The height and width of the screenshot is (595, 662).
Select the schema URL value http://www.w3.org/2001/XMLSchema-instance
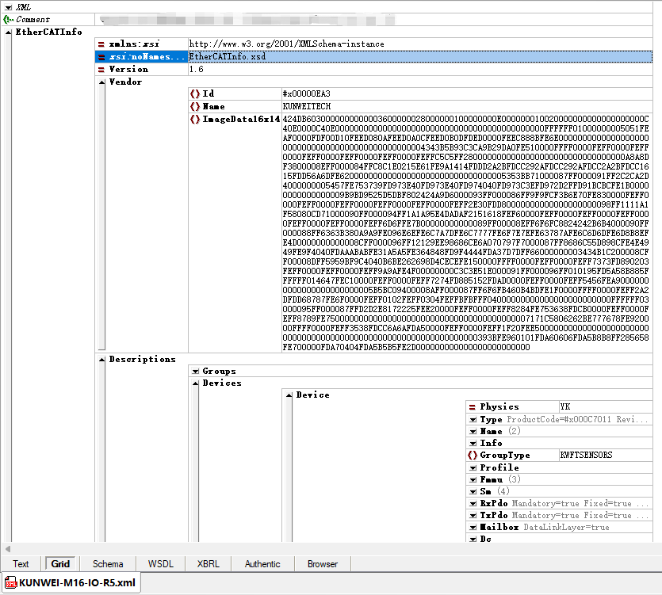pyautogui.click(x=287, y=44)
